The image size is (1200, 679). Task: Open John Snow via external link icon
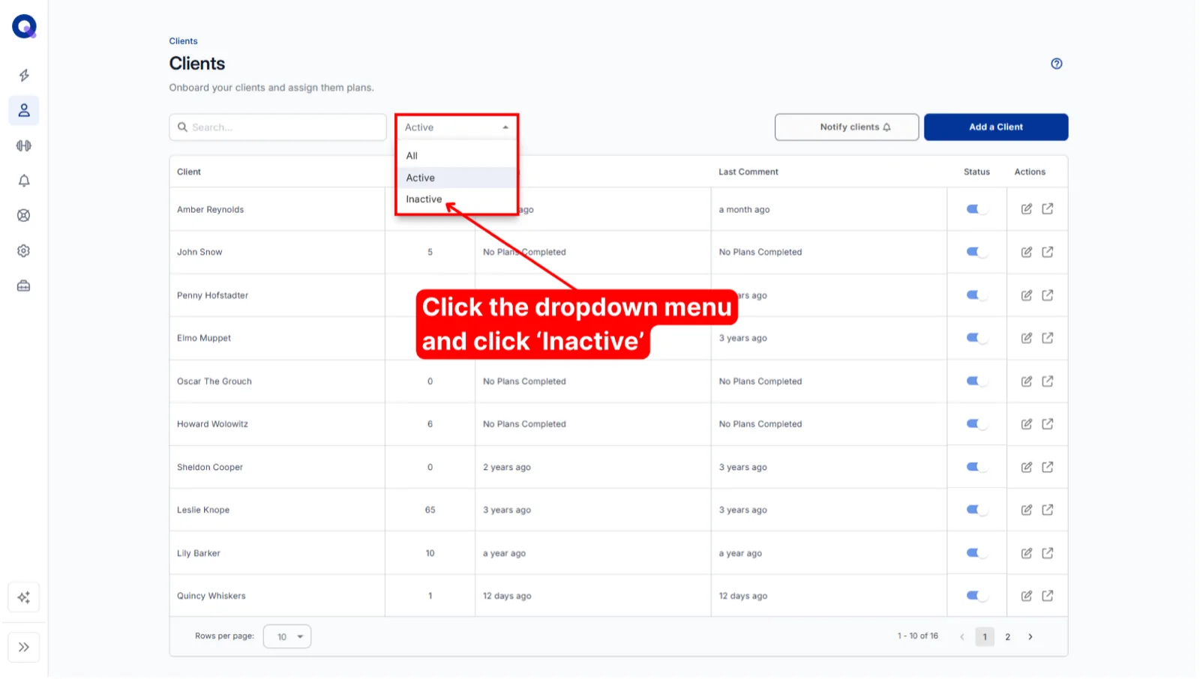(1047, 252)
